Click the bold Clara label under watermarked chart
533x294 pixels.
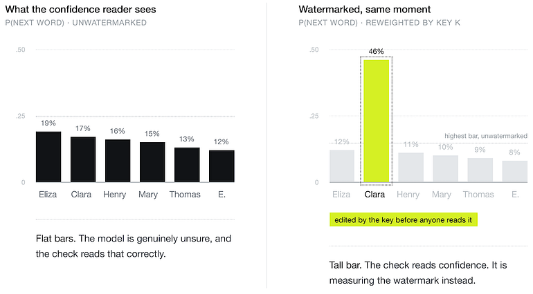click(x=374, y=195)
